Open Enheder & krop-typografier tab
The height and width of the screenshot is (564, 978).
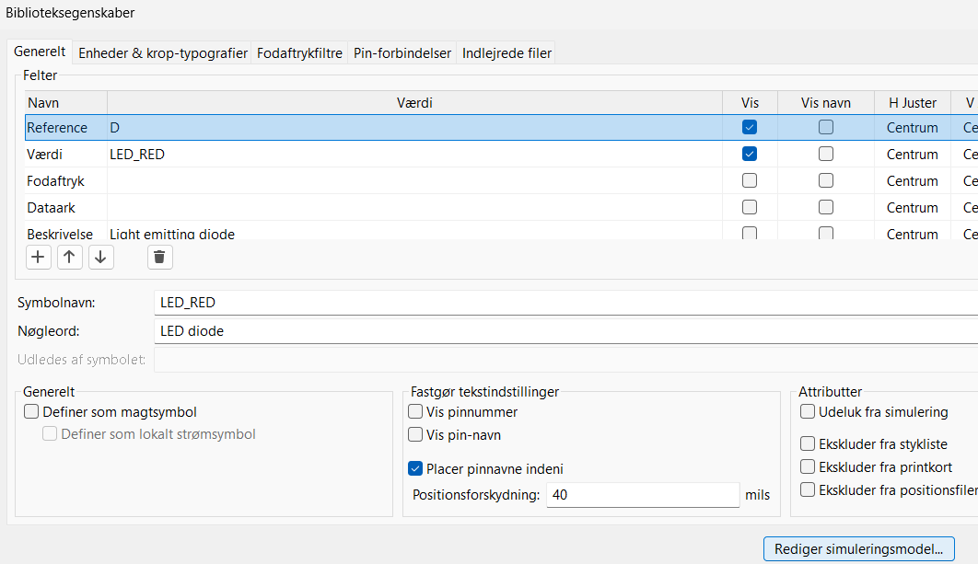point(163,53)
